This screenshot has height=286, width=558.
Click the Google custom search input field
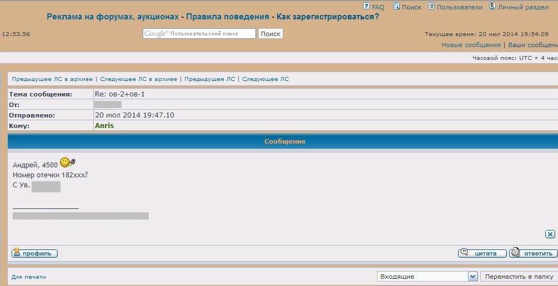coord(199,34)
